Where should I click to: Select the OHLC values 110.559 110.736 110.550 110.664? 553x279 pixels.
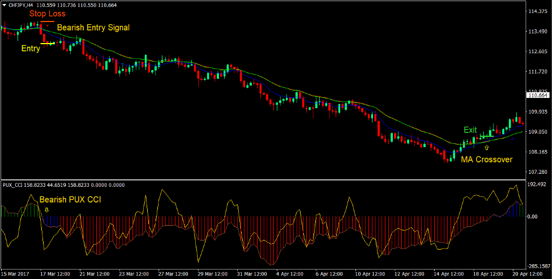pos(76,5)
